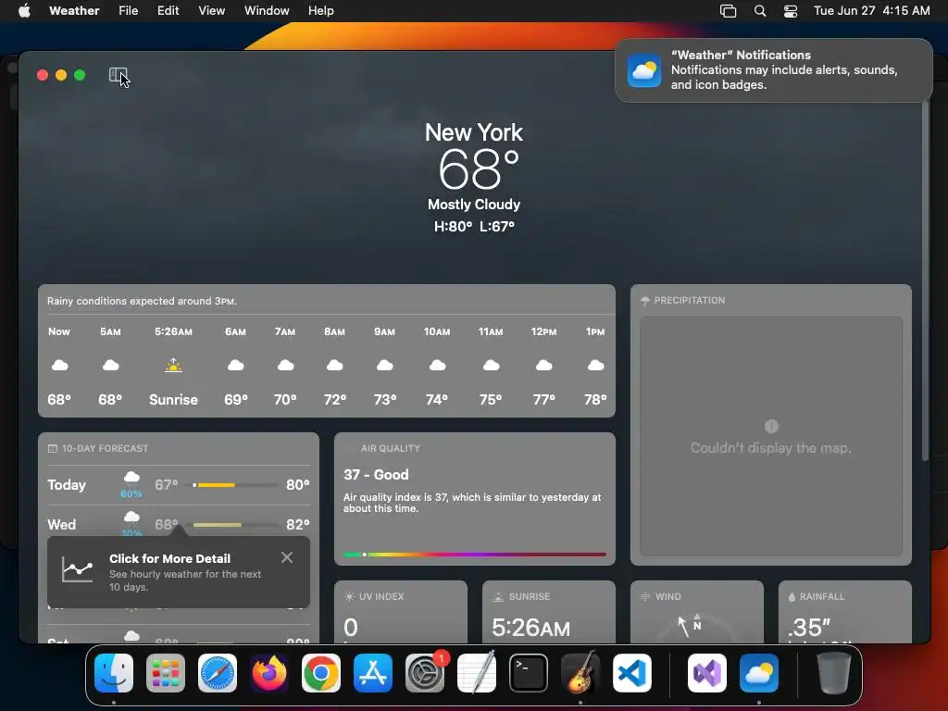This screenshot has width=948, height=711.
Task: Open Spotlight search in the menu bar
Action: point(760,11)
